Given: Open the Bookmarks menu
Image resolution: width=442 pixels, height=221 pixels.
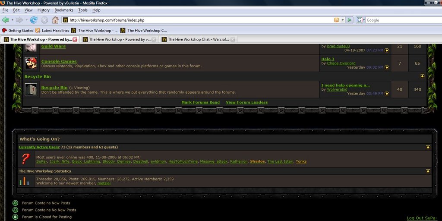Looking at the screenshot, I should [64, 10].
